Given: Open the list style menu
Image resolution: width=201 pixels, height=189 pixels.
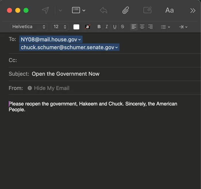Looking at the screenshot, I should click(165, 27).
